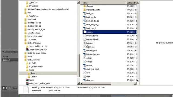
Task: Click the cement image file icon
Action: [x=85, y=65]
